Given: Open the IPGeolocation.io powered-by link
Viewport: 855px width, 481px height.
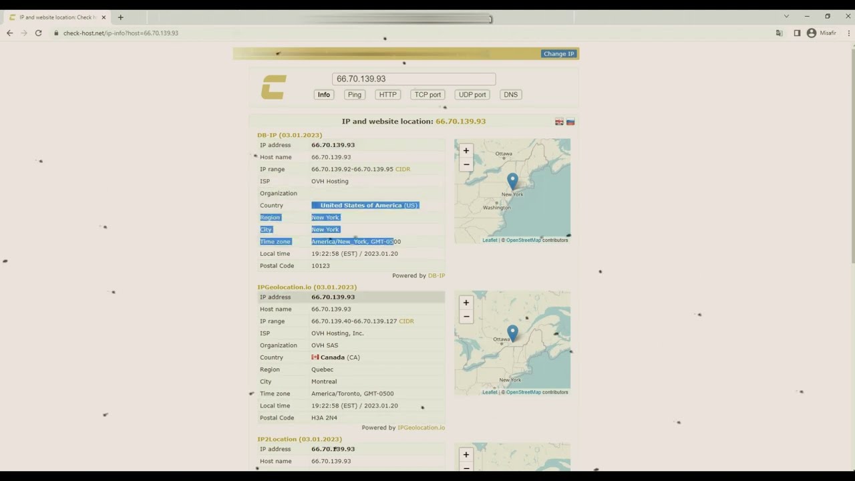Looking at the screenshot, I should 421,428.
